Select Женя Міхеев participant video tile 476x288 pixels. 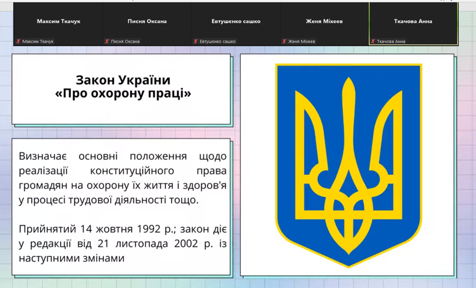pos(324,24)
